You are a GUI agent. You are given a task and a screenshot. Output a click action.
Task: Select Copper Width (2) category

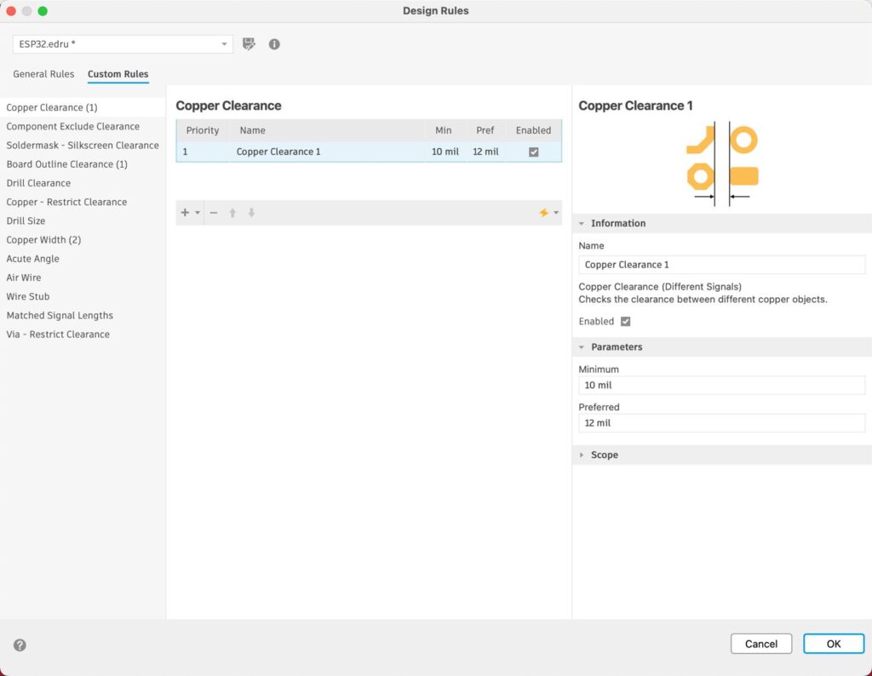pos(83,239)
